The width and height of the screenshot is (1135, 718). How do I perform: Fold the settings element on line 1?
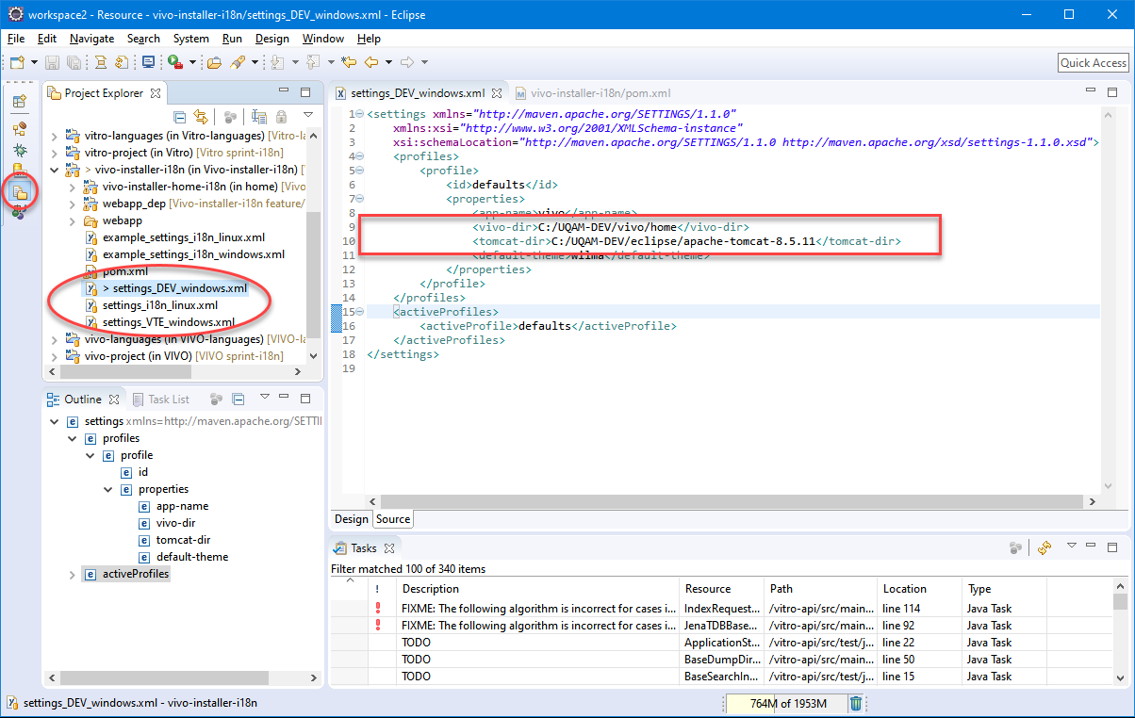pos(360,114)
